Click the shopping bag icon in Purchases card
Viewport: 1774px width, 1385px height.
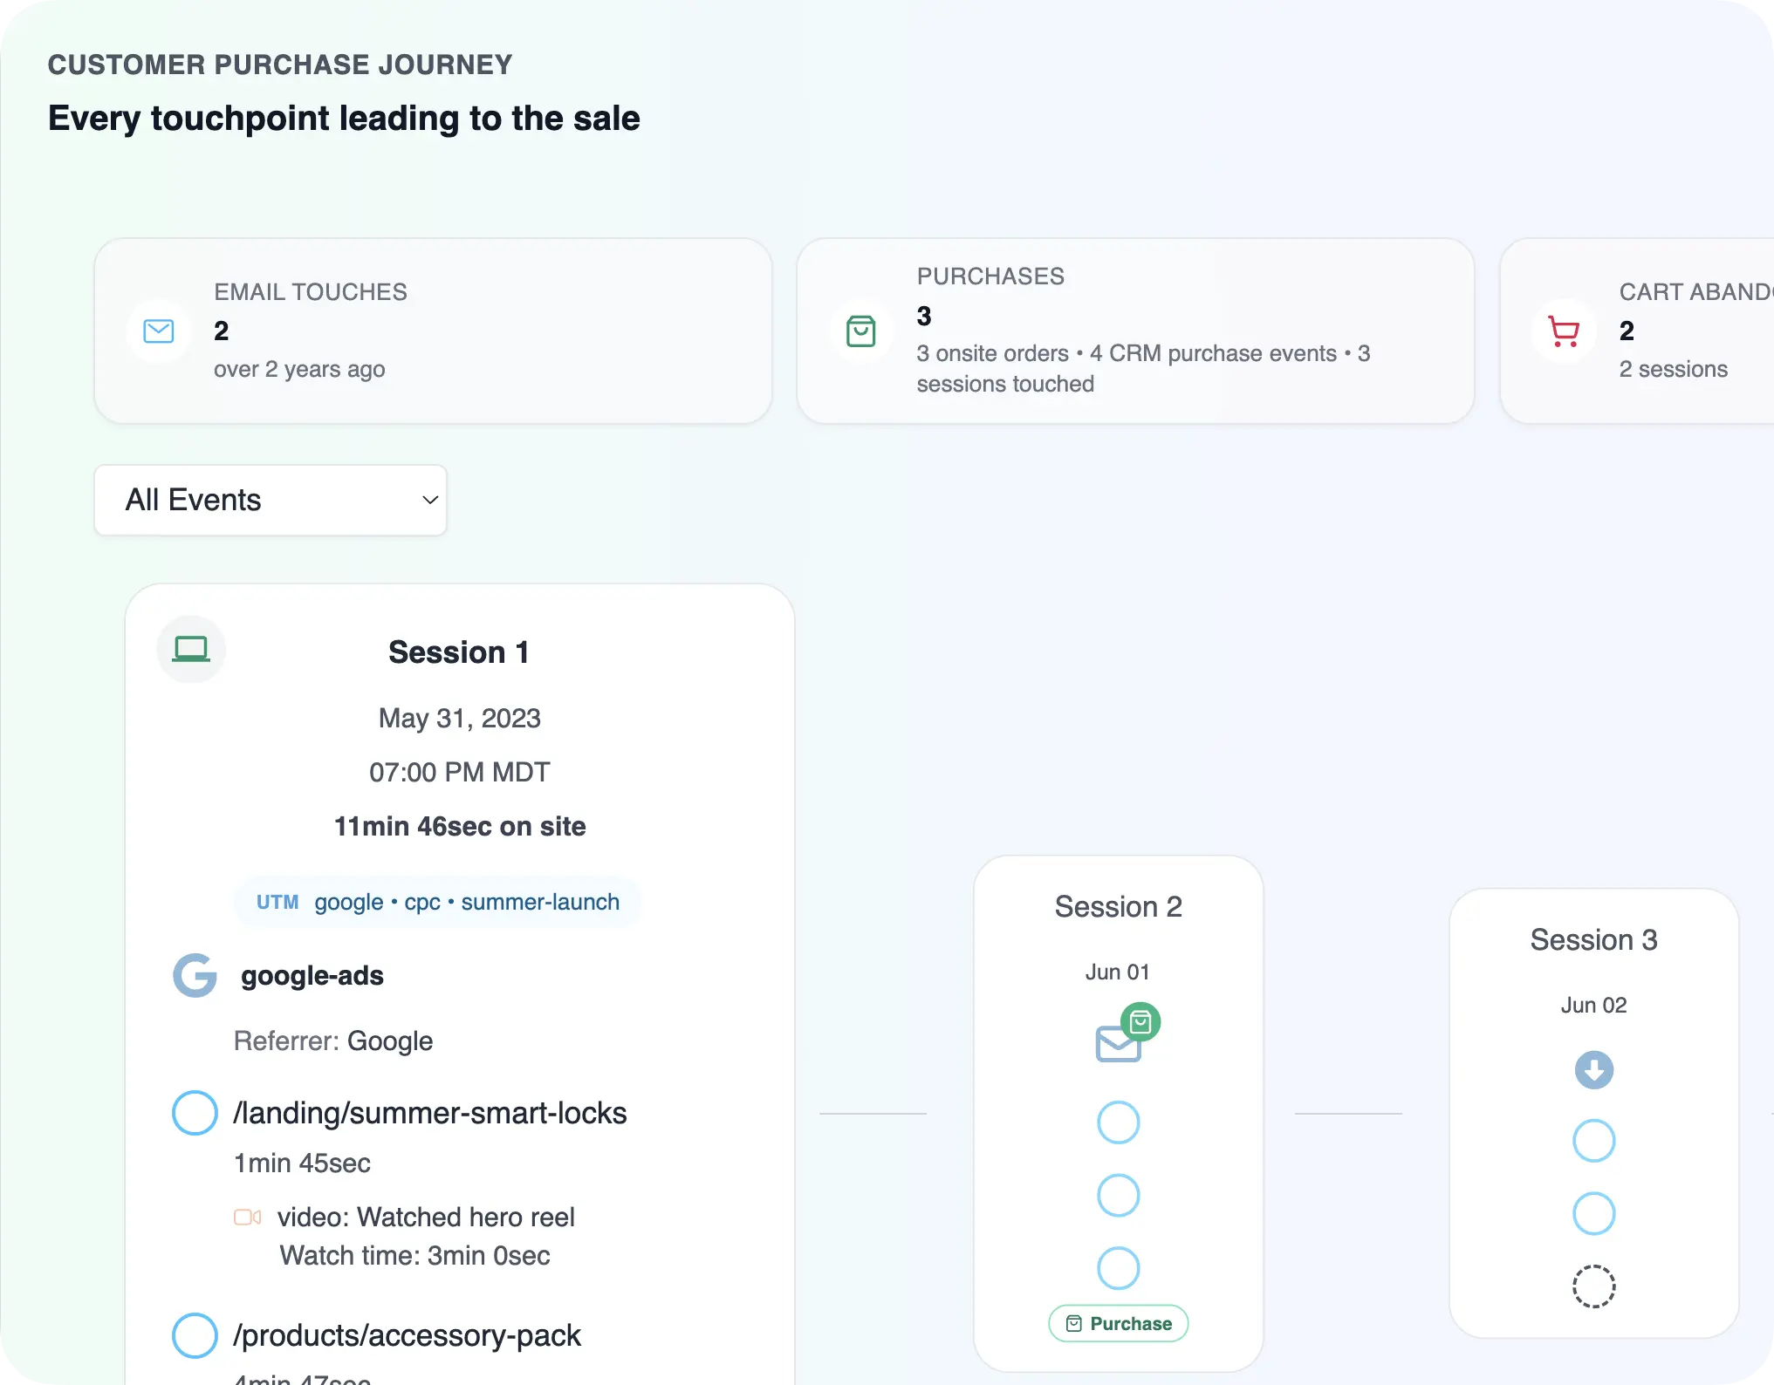(861, 331)
